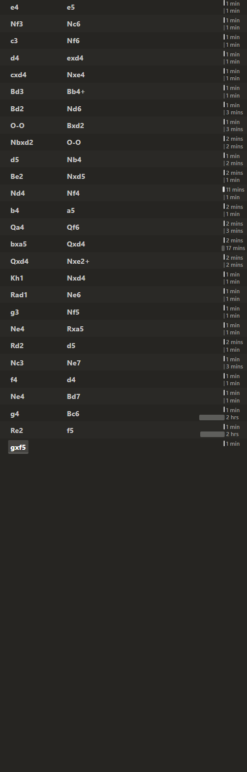The height and width of the screenshot is (772, 247).
Task: Open the position after Nxe2+
Action: coord(78,261)
